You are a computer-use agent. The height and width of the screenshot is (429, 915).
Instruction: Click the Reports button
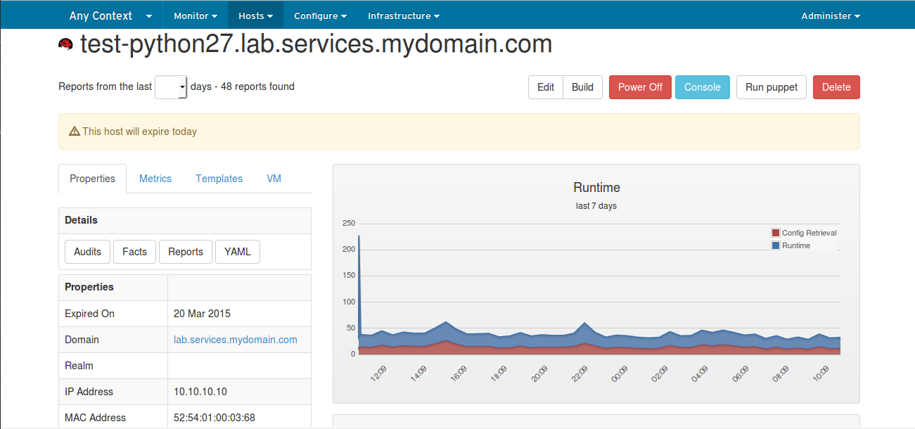186,252
